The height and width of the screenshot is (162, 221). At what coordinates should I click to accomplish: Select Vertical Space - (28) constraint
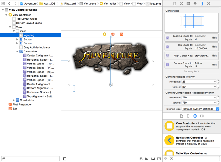coord(39,72)
